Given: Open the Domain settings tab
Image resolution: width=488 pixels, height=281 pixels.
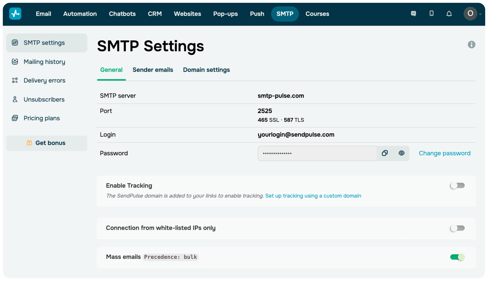Looking at the screenshot, I should (206, 70).
